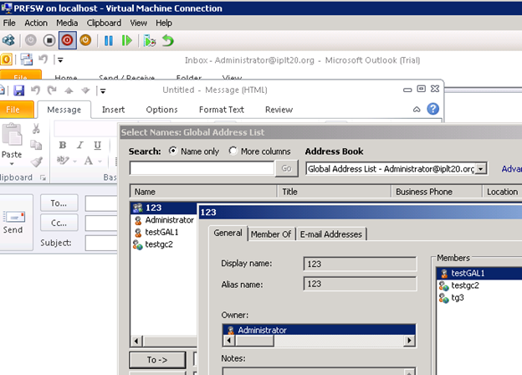Open the Action menu

click(x=36, y=23)
